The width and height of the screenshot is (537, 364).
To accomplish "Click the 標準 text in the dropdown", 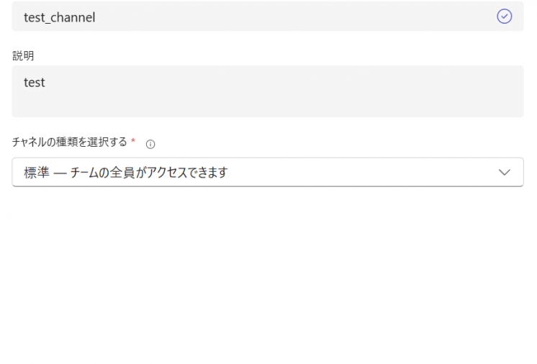I will (x=36, y=173).
